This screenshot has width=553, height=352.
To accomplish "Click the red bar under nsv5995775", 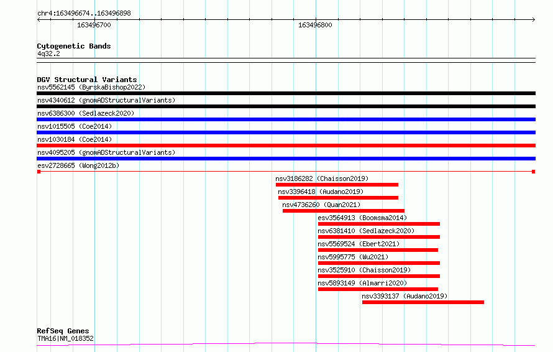I will (379, 263).
